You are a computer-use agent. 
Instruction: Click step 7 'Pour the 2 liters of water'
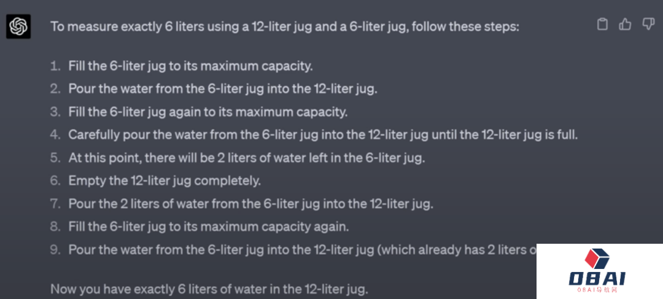pyautogui.click(x=252, y=203)
